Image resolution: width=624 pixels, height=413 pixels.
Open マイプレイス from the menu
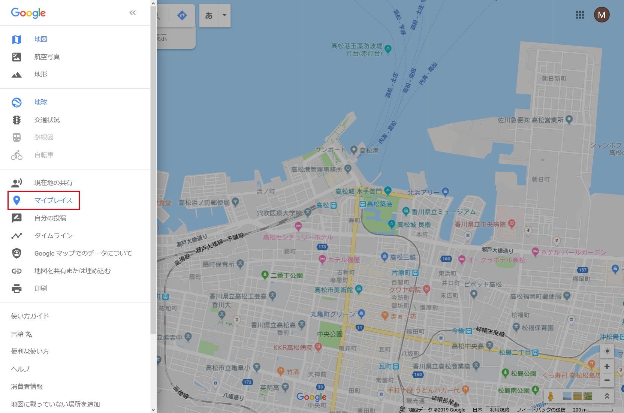pos(53,201)
